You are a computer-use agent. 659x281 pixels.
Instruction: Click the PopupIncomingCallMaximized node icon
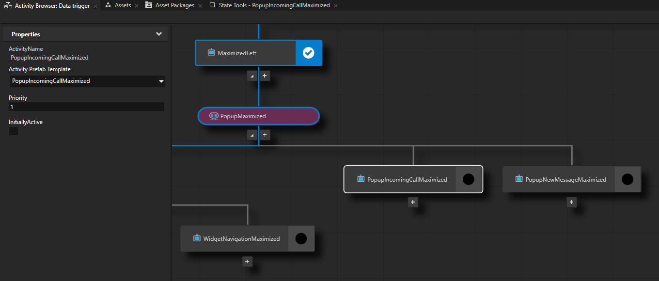(361, 179)
